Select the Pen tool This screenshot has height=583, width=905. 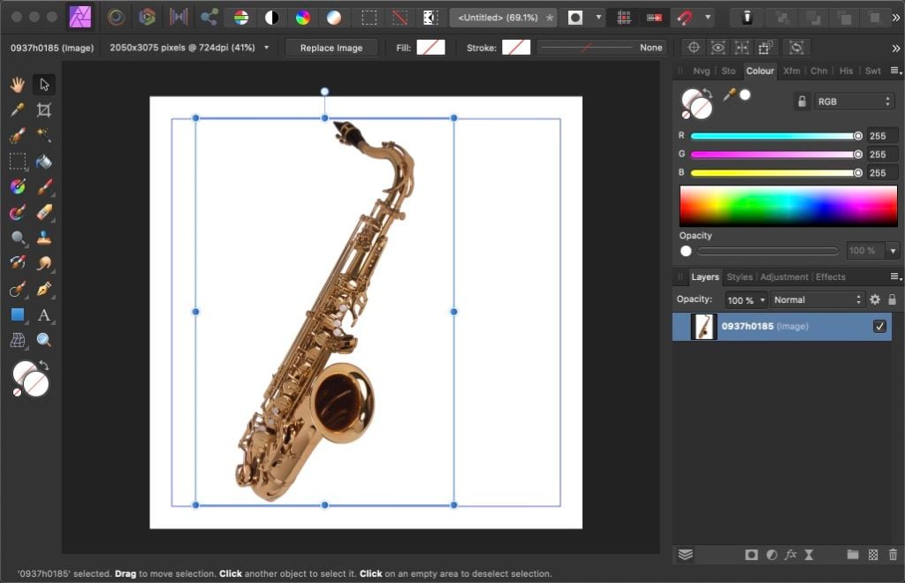[44, 290]
